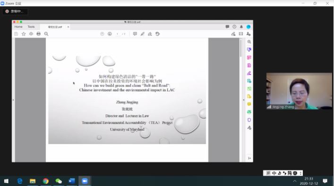Switch to the Home tab
The width and height of the screenshot is (334, 186).
[x=18, y=27]
